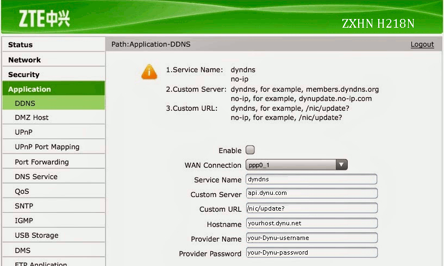The height and width of the screenshot is (266, 444).
Task: Open the WAN Connection dropdown
Action: point(297,164)
